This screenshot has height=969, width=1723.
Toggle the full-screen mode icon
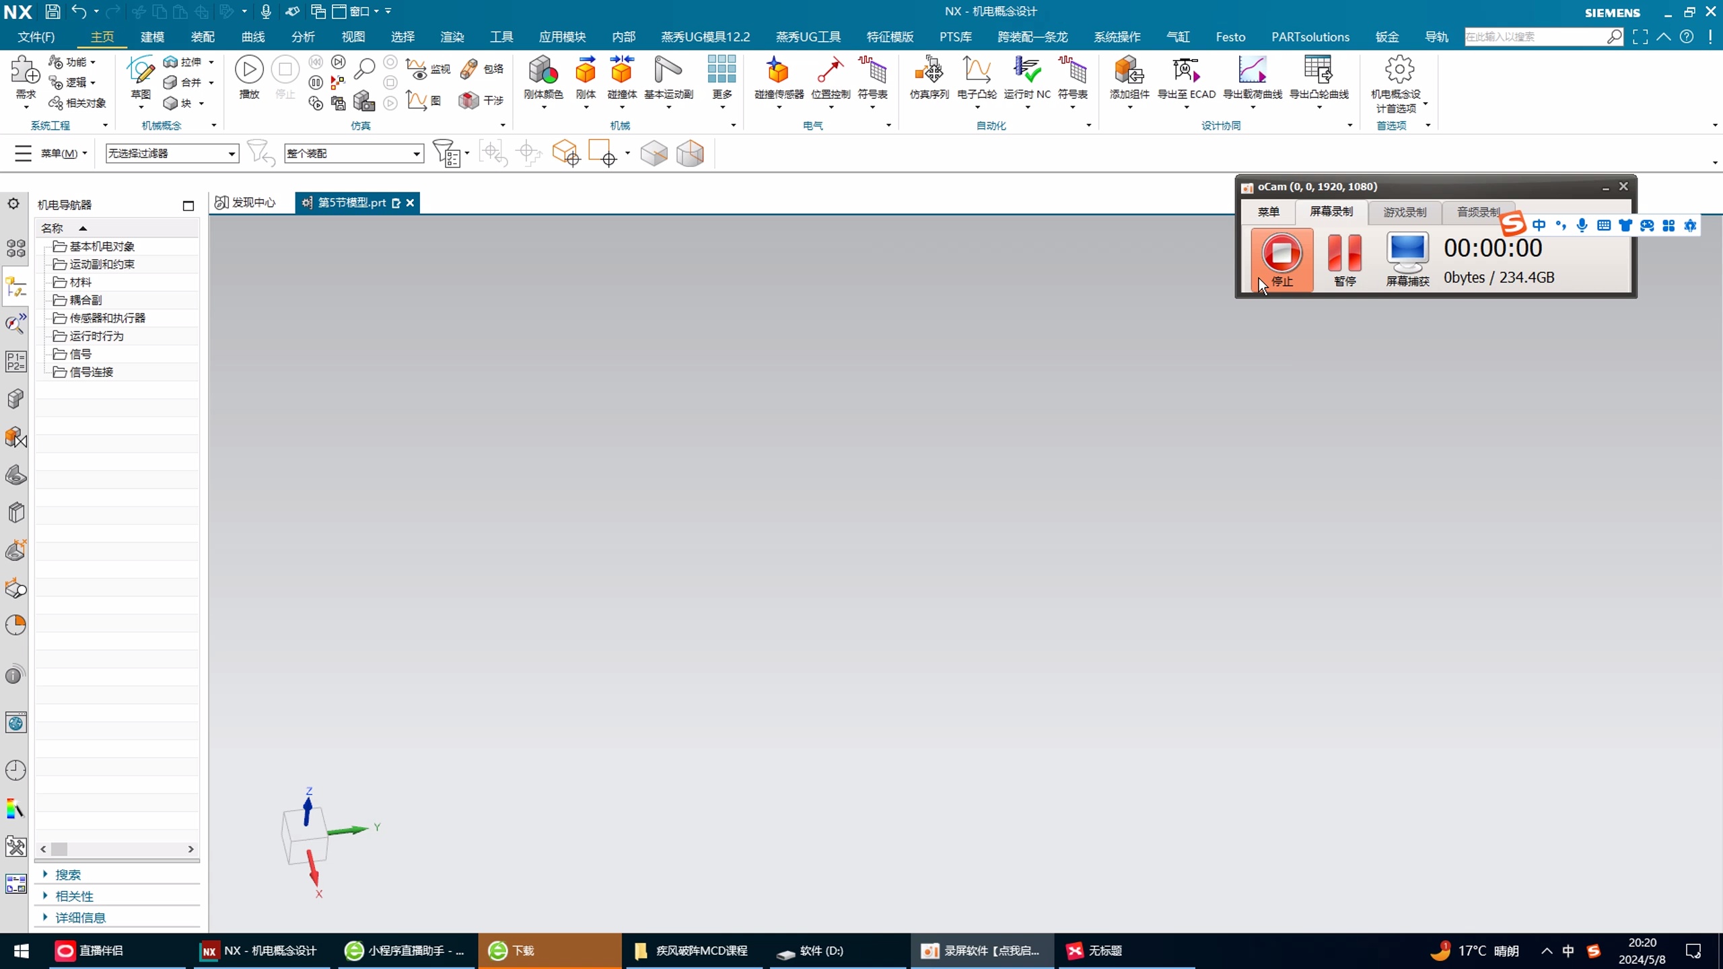point(1640,37)
